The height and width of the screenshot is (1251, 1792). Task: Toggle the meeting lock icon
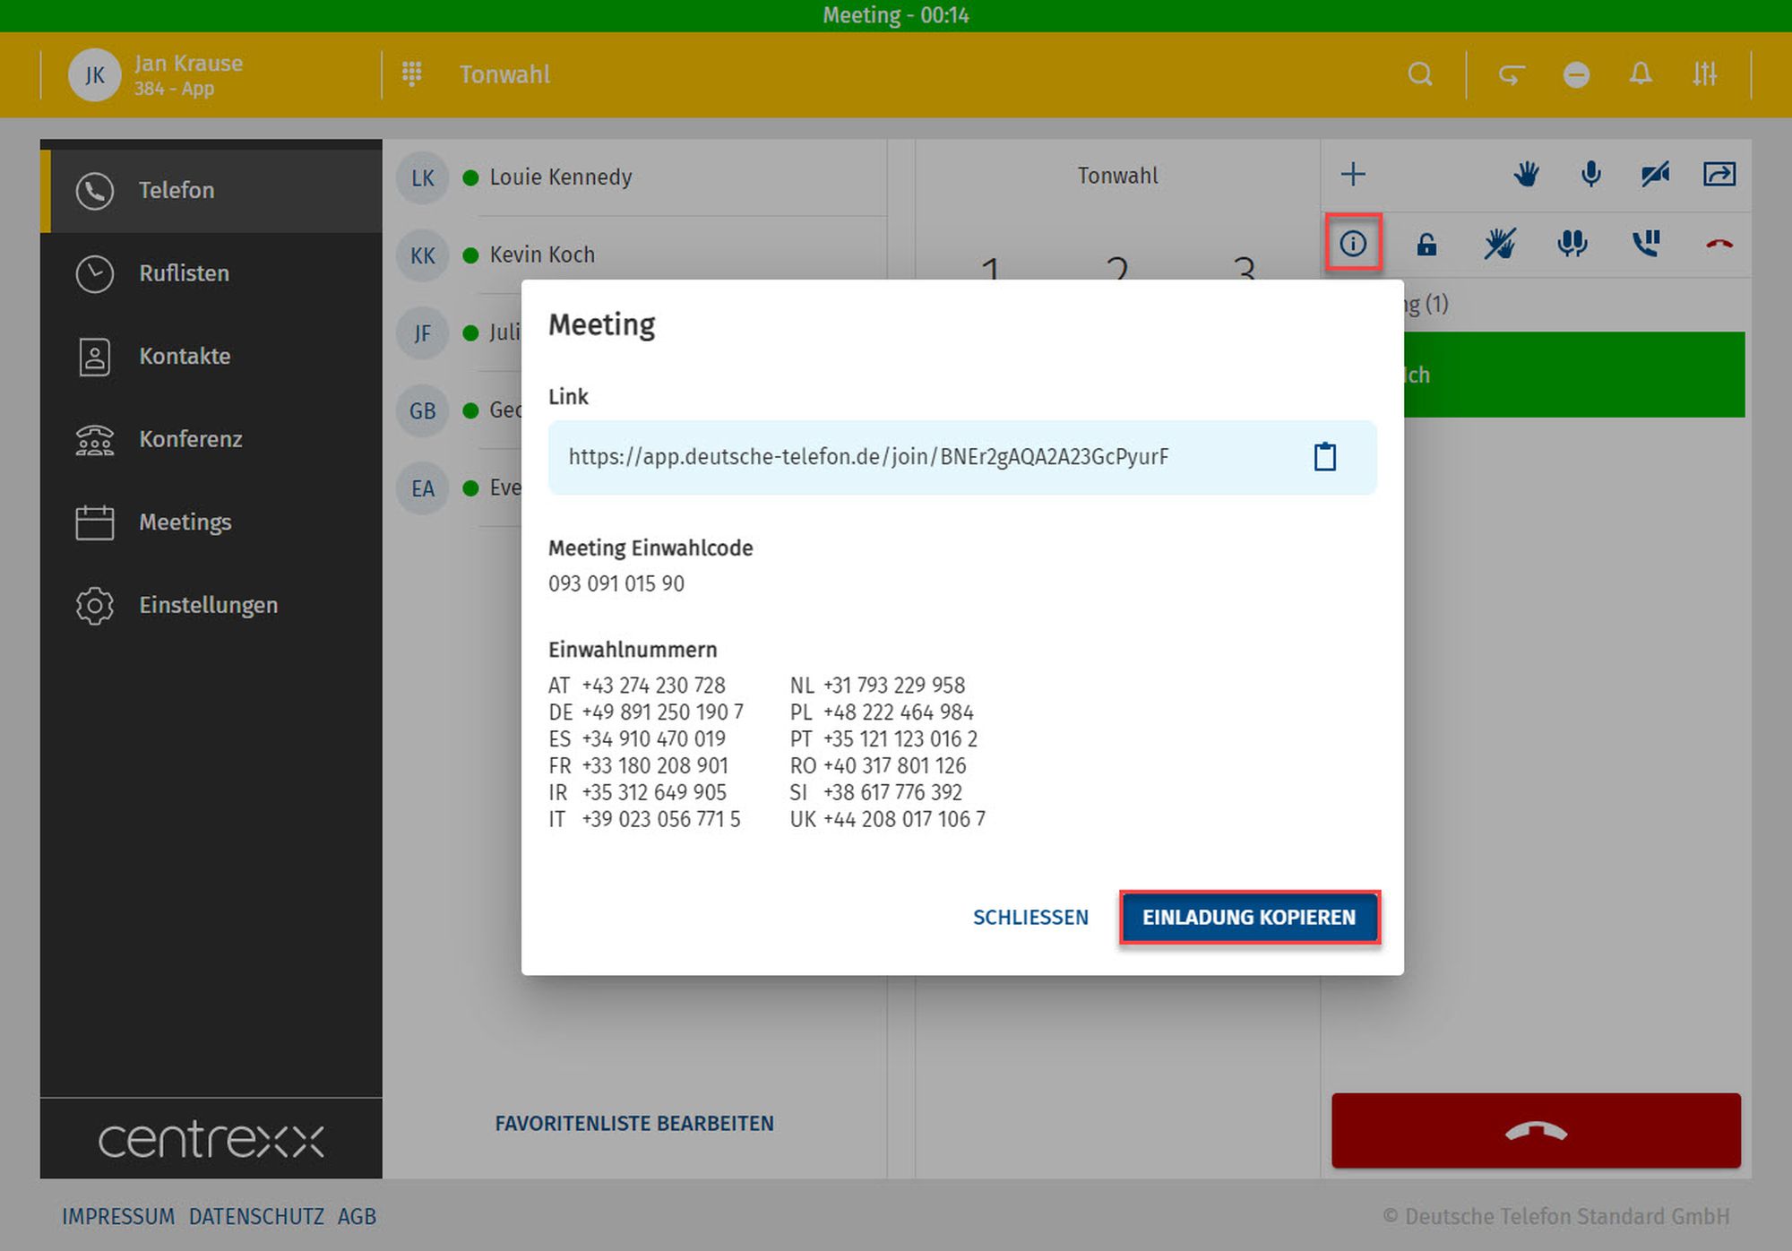(x=1426, y=243)
